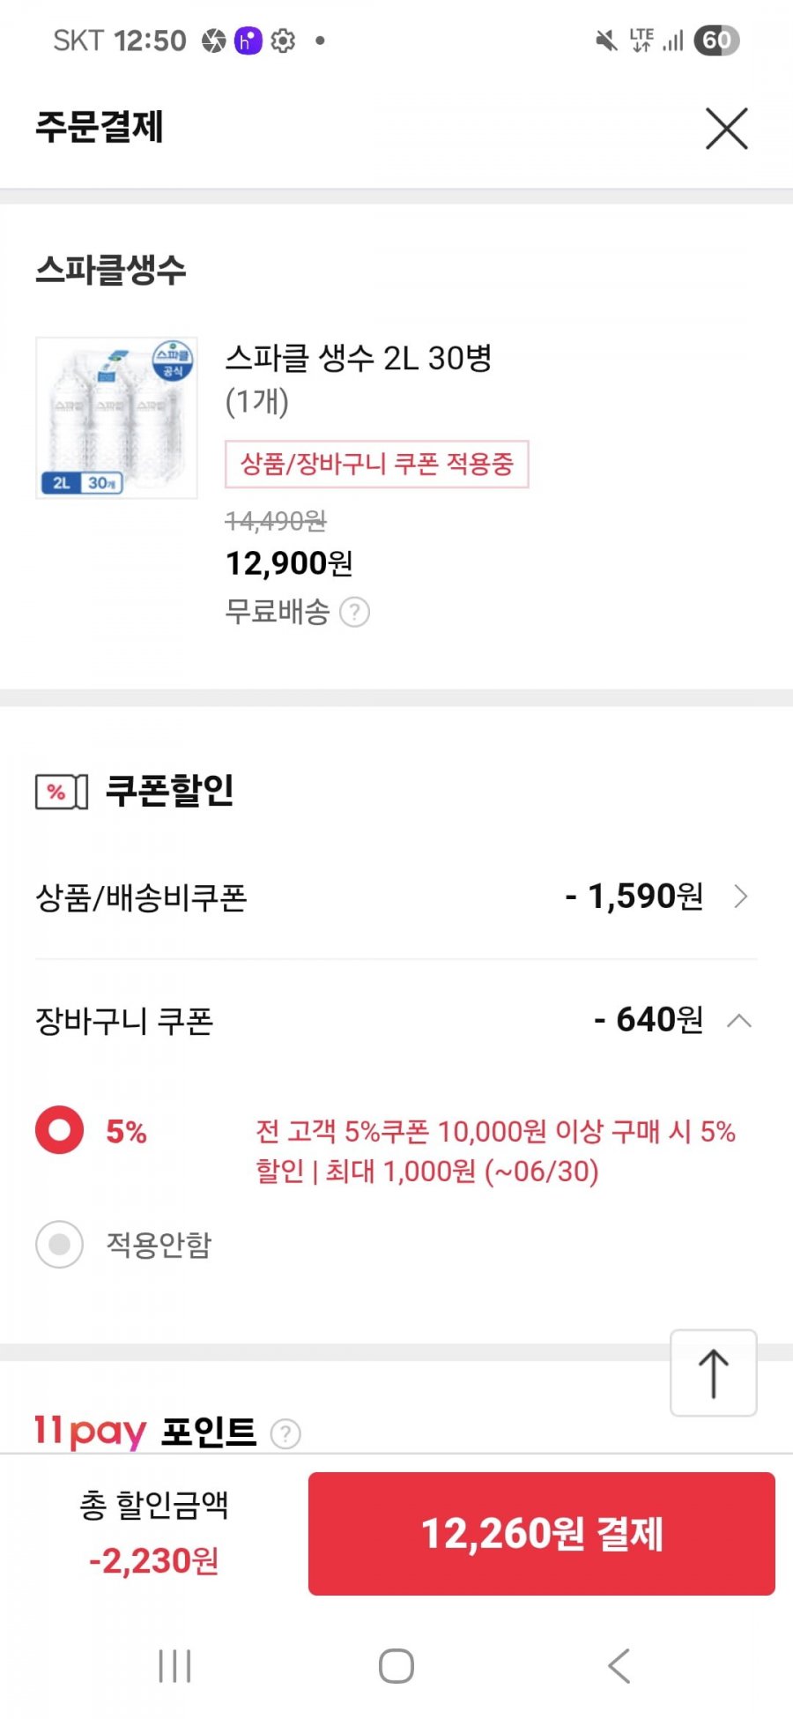Tap the Android back navigation icon
Screen dimensions: 793x1719
click(x=619, y=1666)
